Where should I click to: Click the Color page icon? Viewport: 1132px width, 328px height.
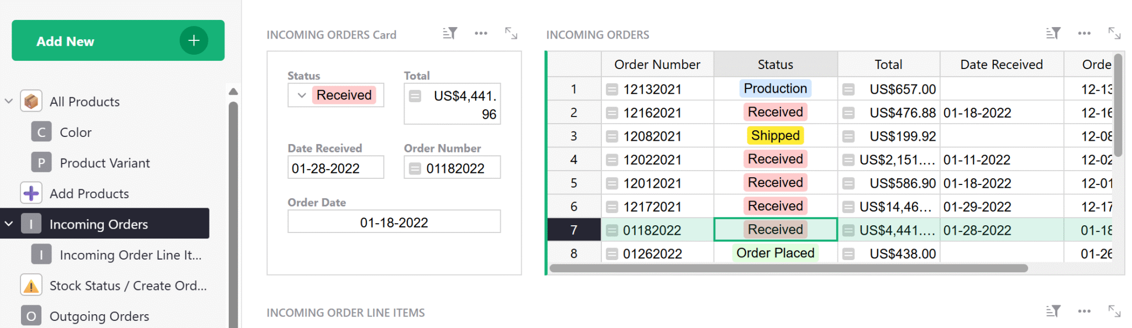coord(41,132)
